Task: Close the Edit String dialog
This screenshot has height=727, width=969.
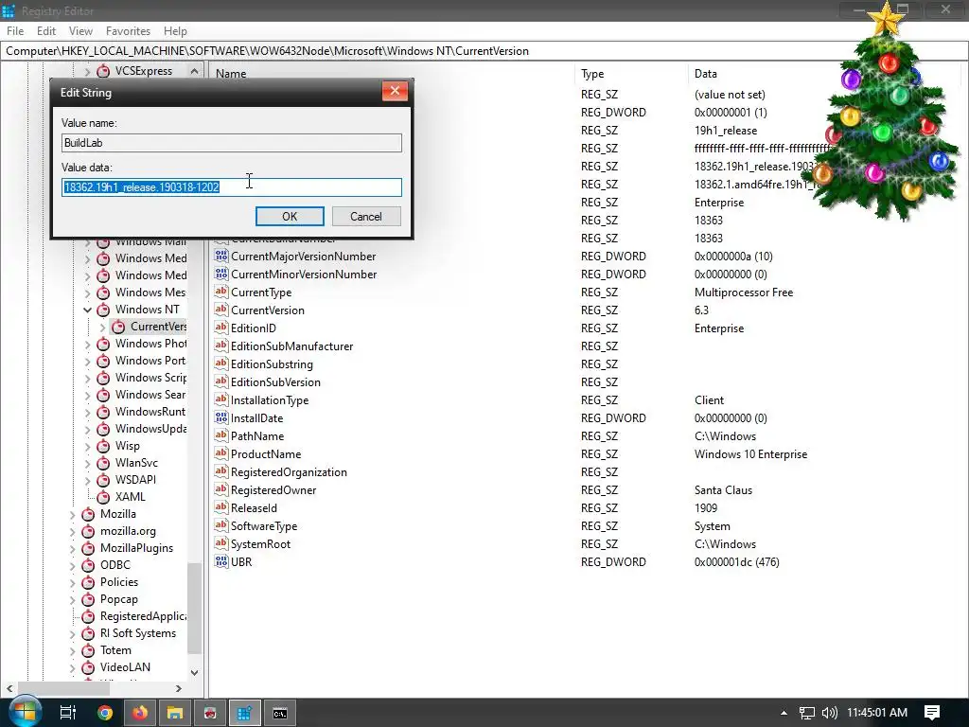Action: (x=395, y=92)
